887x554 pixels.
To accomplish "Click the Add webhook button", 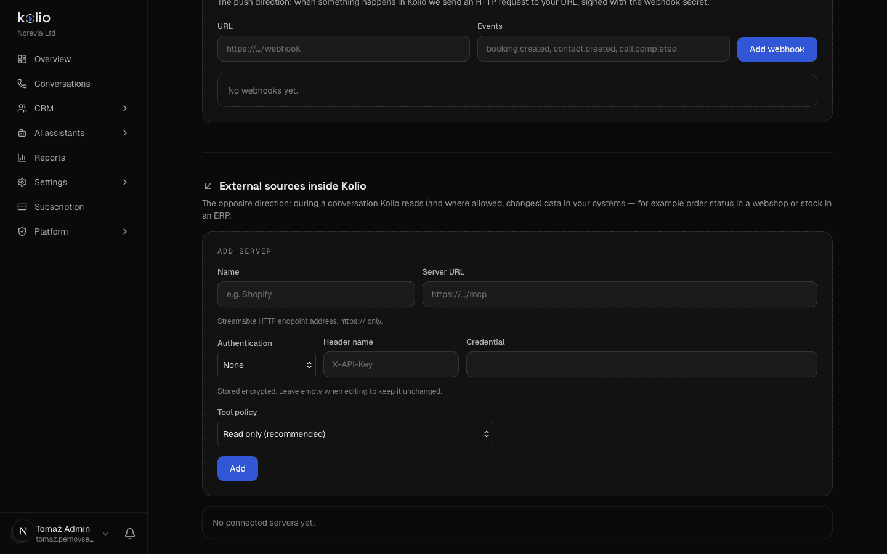I will [x=777, y=49].
